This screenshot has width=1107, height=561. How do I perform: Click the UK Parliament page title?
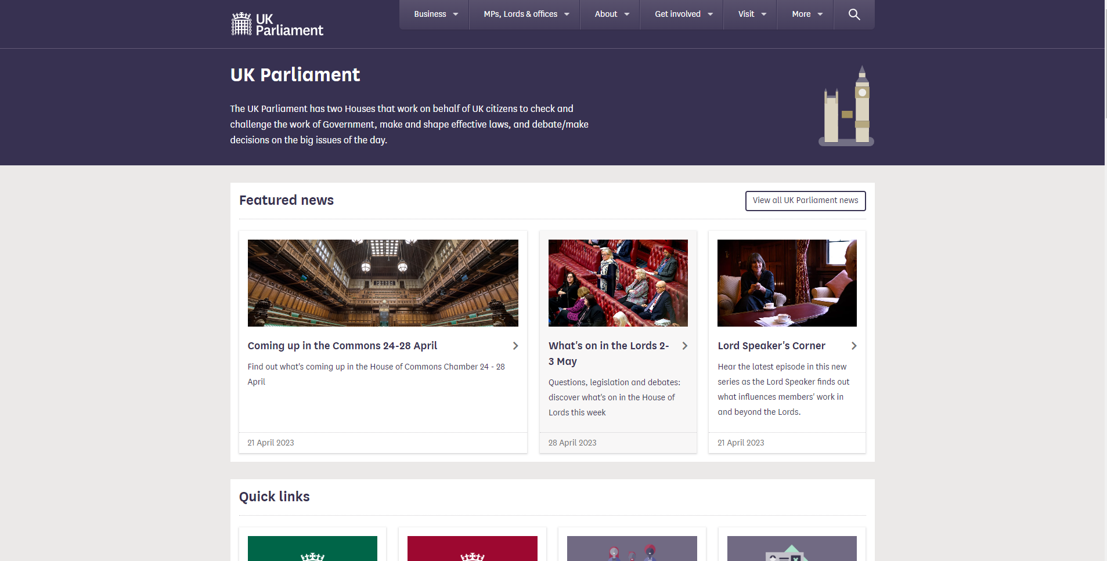tap(295, 75)
